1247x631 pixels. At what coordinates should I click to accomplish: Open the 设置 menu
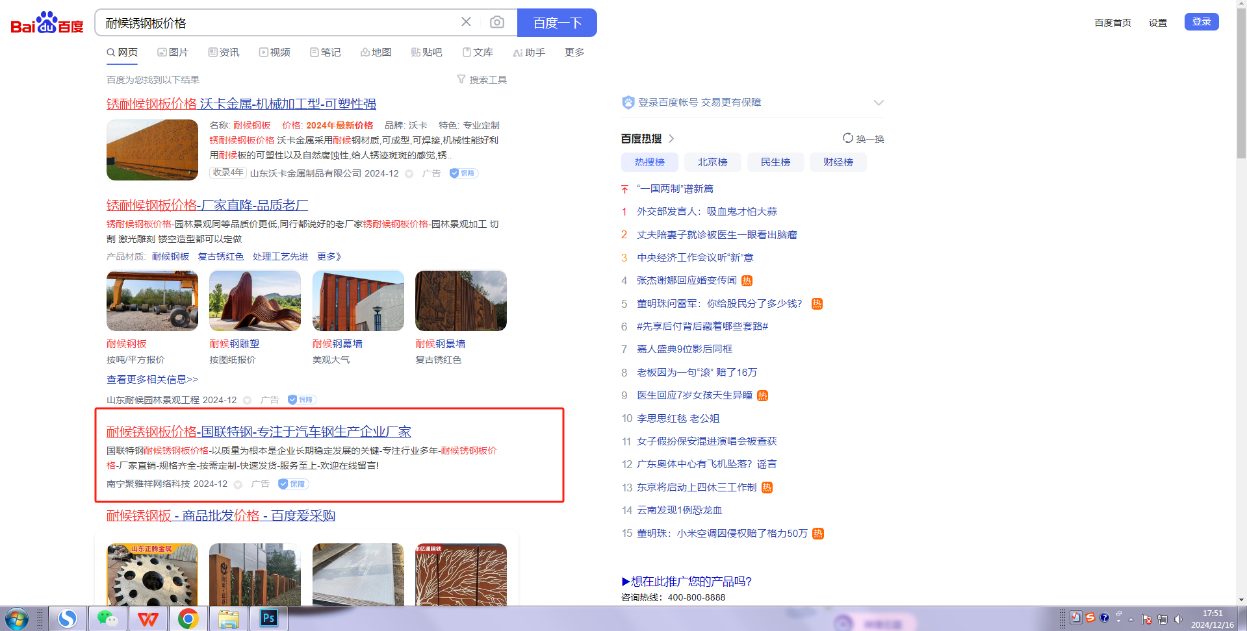1157,23
